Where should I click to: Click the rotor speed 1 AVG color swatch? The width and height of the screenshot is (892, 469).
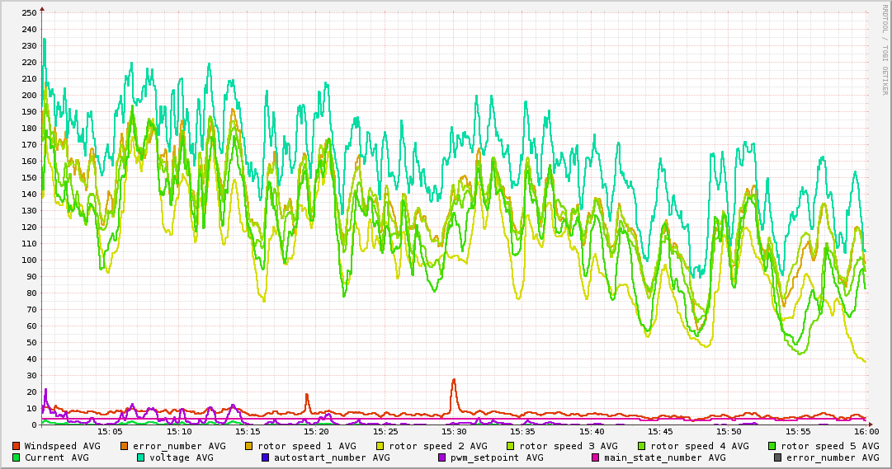[249, 446]
